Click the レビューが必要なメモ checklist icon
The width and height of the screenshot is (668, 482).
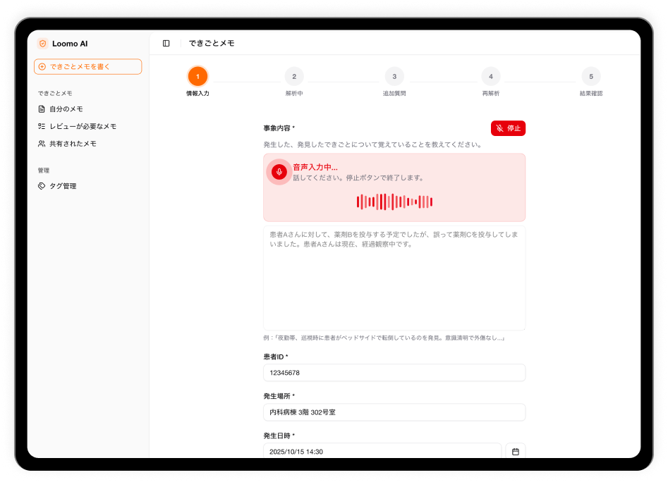(42, 126)
